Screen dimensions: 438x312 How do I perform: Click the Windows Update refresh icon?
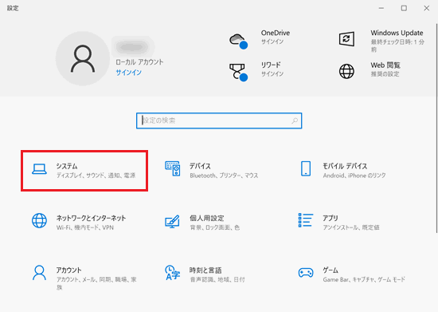point(346,39)
